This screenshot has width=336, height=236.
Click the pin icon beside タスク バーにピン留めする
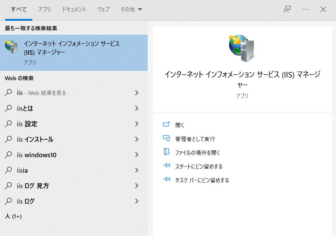coord(167,179)
